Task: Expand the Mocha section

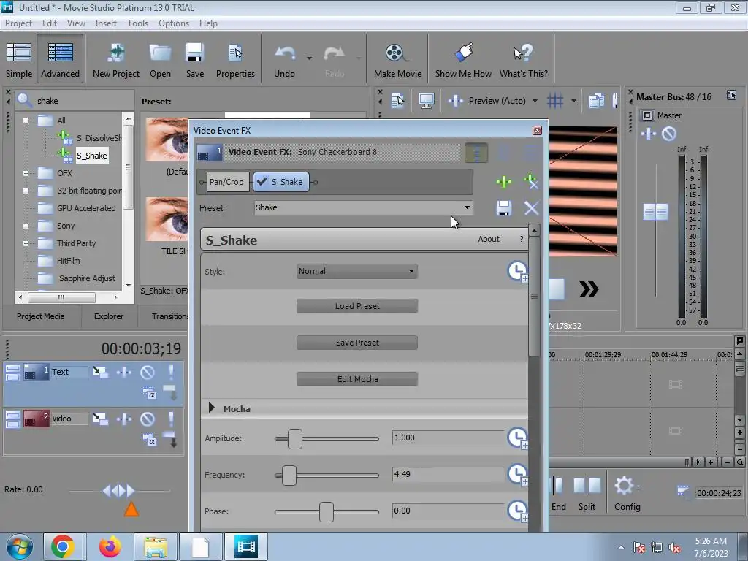Action: click(211, 408)
